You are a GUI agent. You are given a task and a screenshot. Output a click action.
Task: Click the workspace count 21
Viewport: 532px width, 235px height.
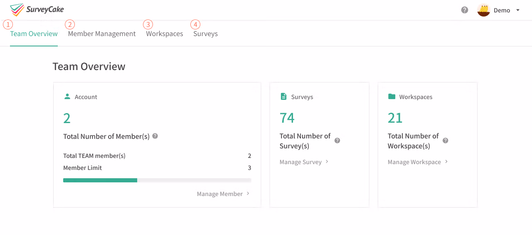pyautogui.click(x=395, y=118)
